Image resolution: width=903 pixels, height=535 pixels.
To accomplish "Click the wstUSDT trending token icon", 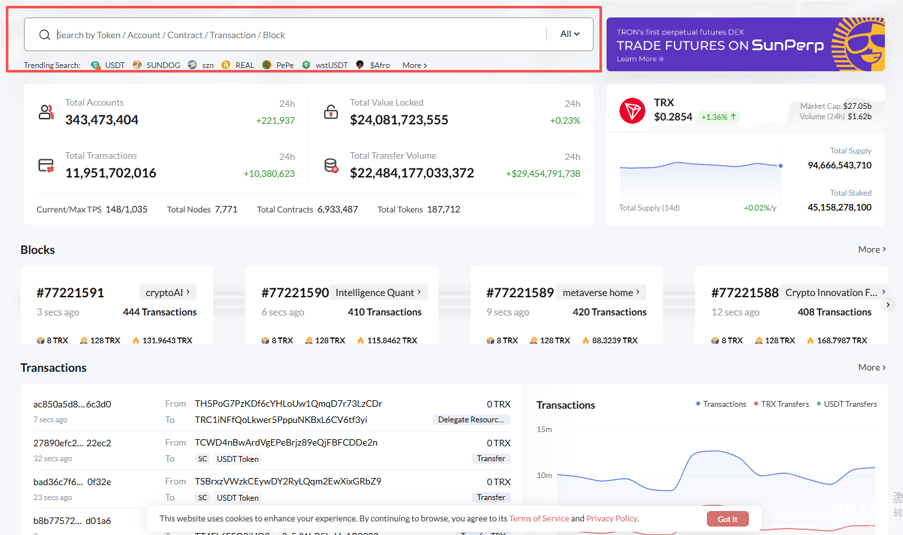I will coord(306,65).
